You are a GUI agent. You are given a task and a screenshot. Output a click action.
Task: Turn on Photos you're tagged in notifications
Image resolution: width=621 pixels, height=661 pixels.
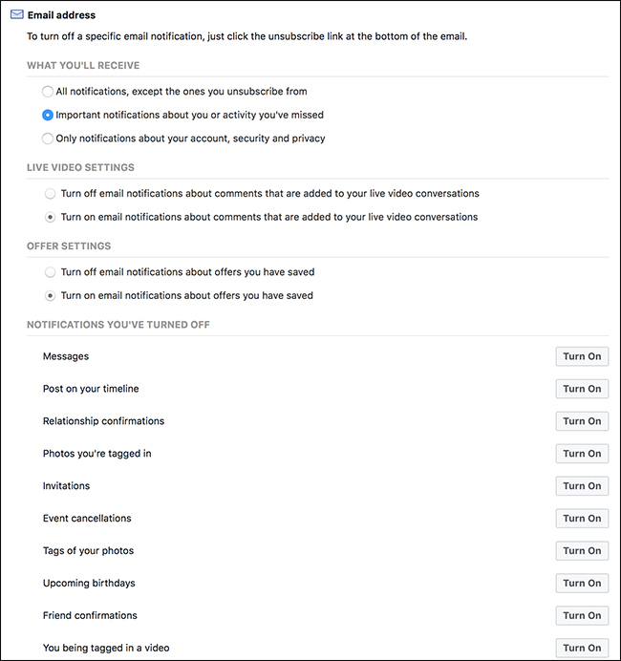pyautogui.click(x=581, y=454)
